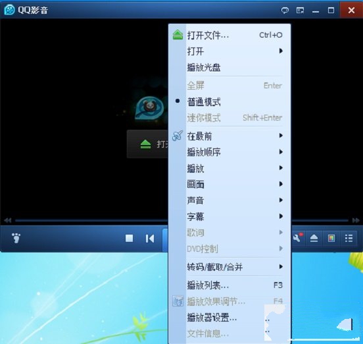Open the color effects panel icon

point(331,238)
